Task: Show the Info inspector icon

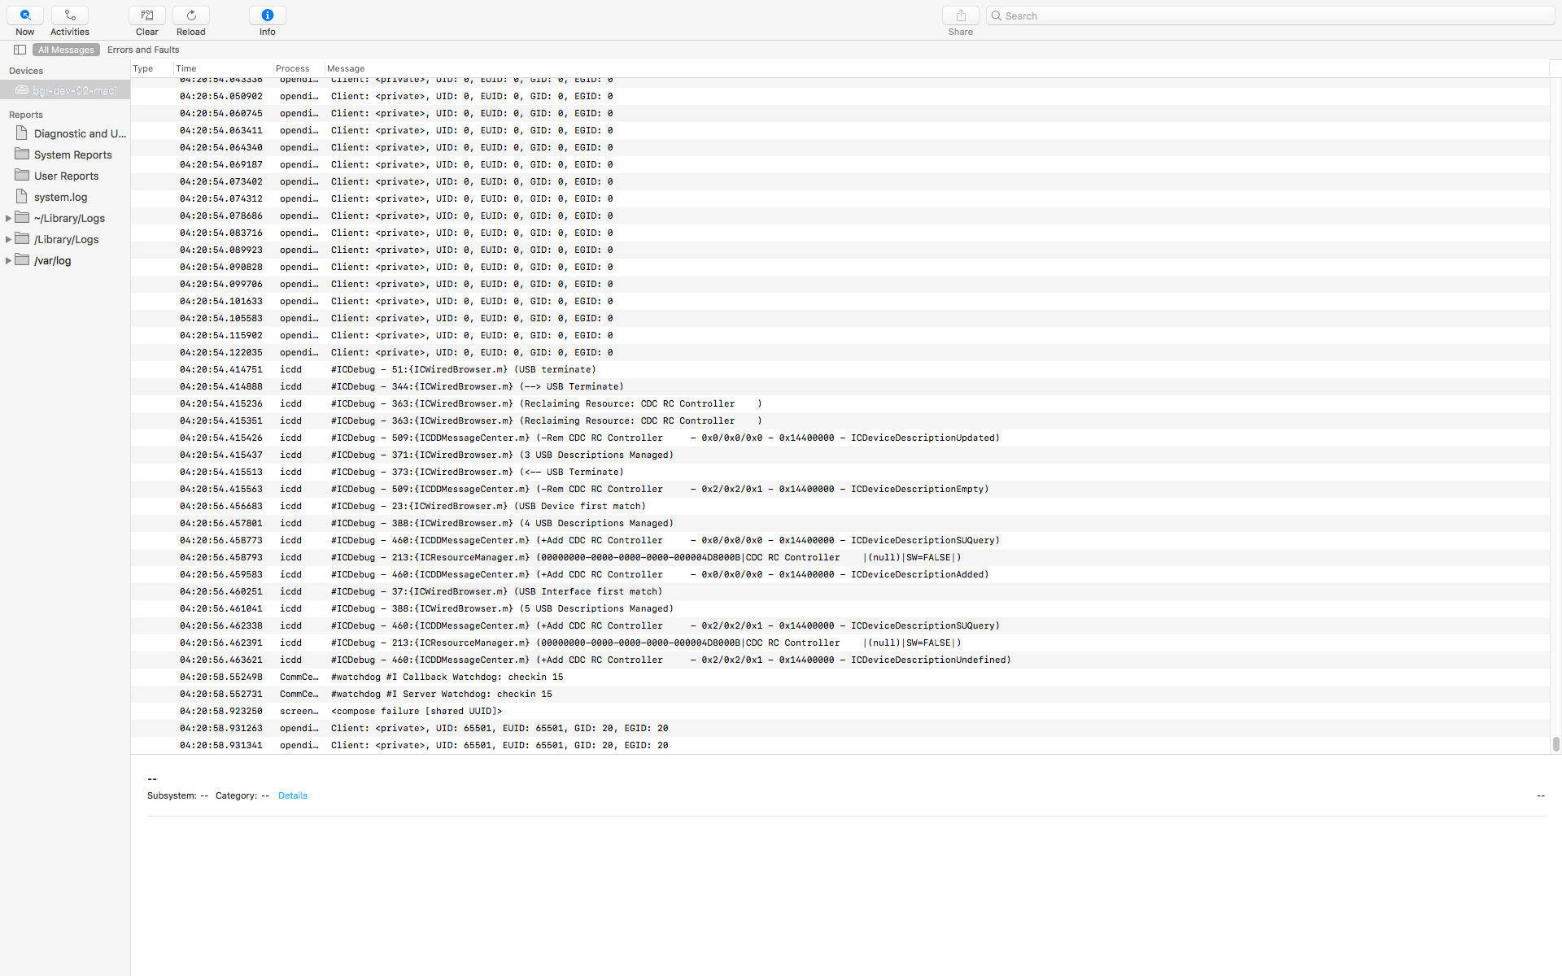Action: (x=268, y=15)
